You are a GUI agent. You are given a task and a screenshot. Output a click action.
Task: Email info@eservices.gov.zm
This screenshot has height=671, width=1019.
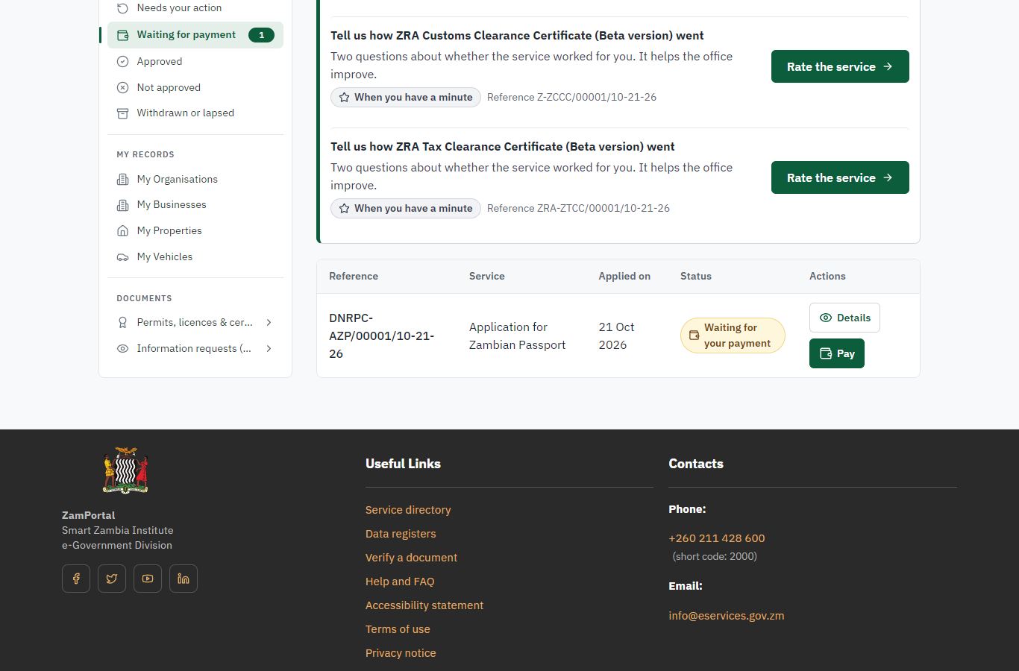[727, 616]
